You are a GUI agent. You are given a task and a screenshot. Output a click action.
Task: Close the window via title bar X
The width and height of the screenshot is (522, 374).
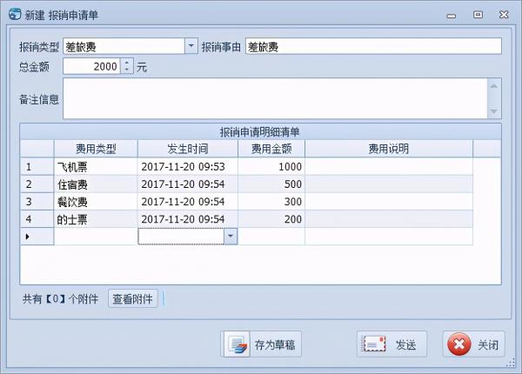click(x=504, y=15)
